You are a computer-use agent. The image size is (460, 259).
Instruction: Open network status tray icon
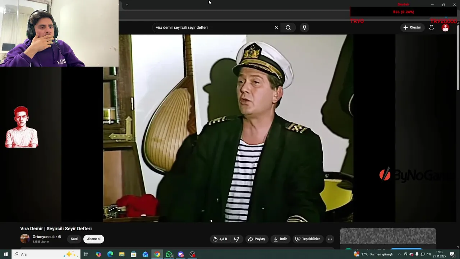point(423,254)
